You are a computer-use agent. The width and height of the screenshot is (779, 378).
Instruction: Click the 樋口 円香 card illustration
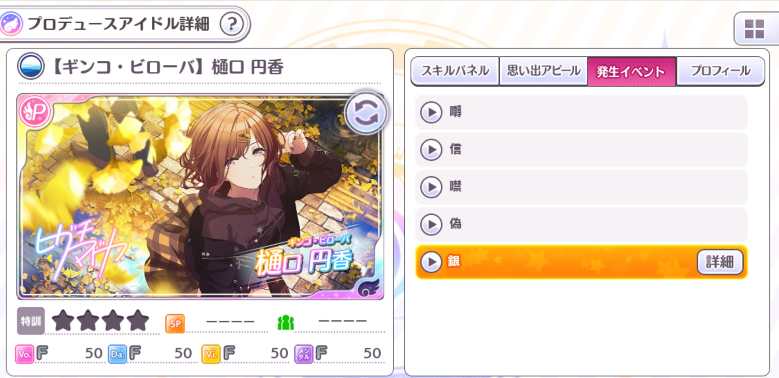pos(200,196)
